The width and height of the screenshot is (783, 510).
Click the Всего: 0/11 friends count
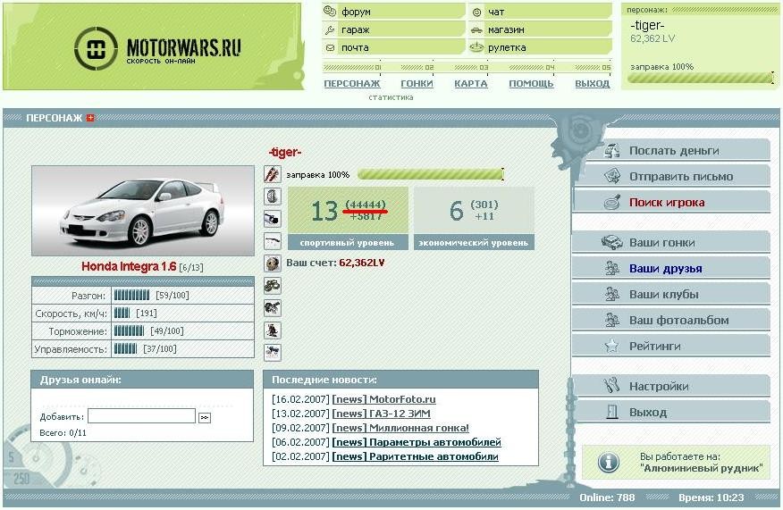[63, 432]
